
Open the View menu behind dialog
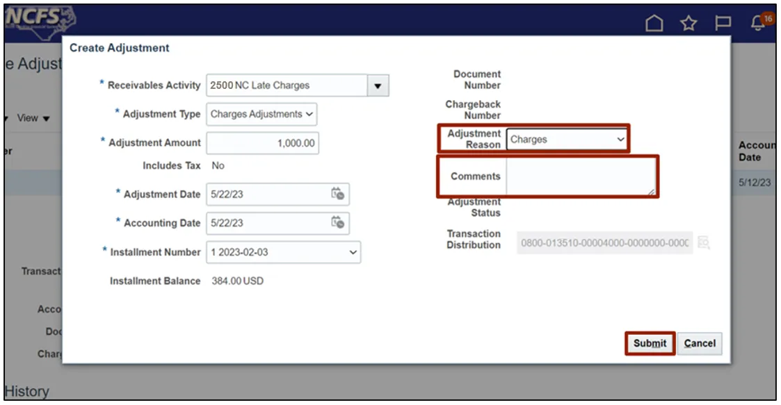(33, 118)
